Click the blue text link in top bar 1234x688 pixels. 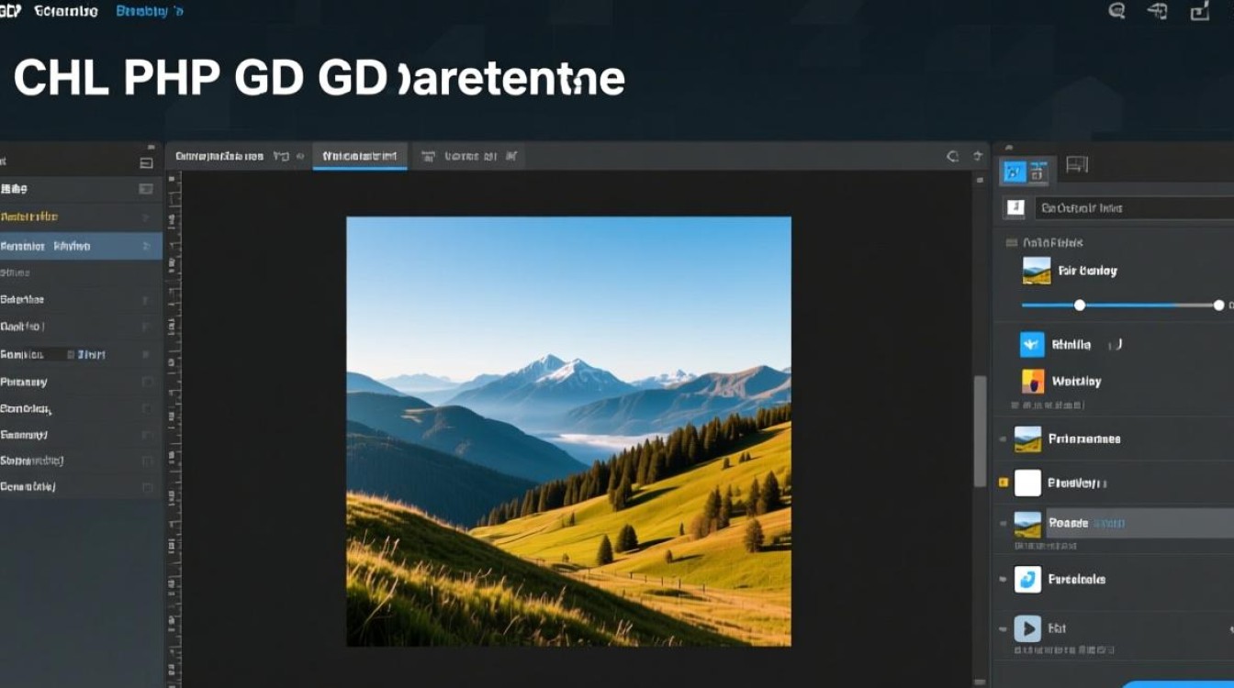point(150,11)
